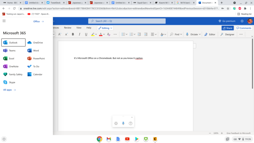Toggle underline formatting
254x143 pixels.
click(86, 34)
